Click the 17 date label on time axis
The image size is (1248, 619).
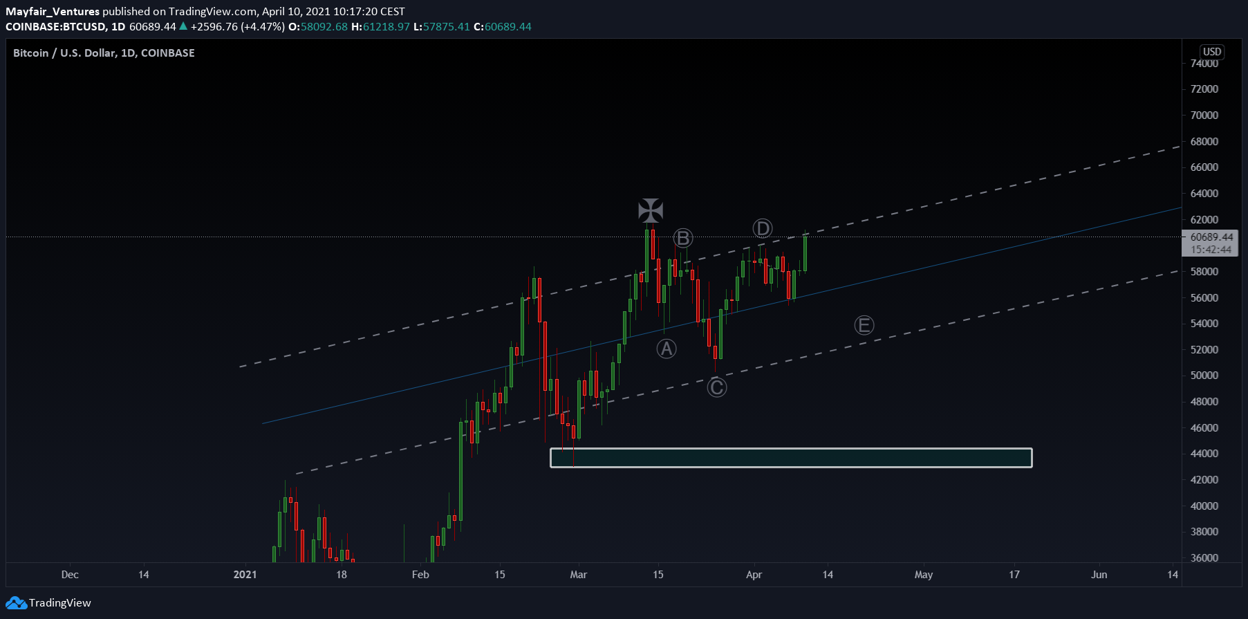[1014, 574]
